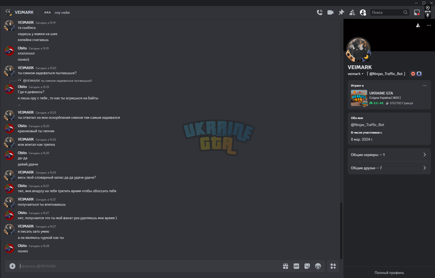Open the apps launcher icon
Image resolution: width=435 pixels, height=278 pixels.
[333, 266]
